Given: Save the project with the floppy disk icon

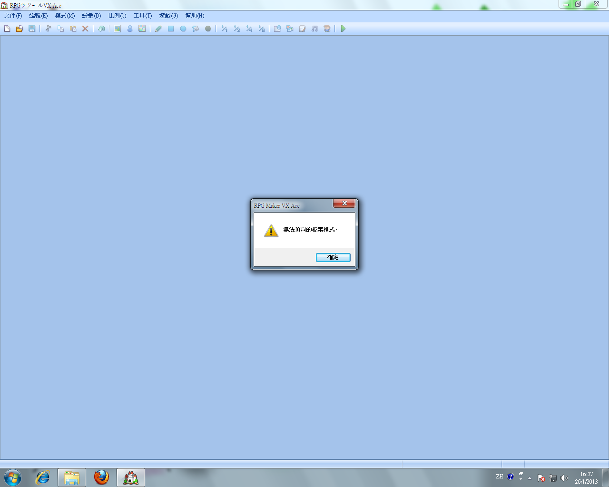Looking at the screenshot, I should point(32,29).
